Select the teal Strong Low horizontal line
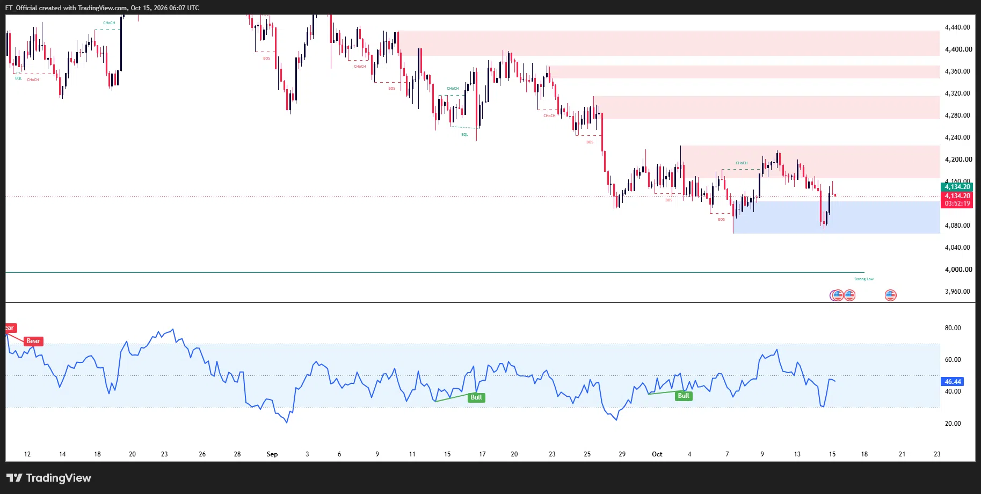981x494 pixels. (x=435, y=273)
